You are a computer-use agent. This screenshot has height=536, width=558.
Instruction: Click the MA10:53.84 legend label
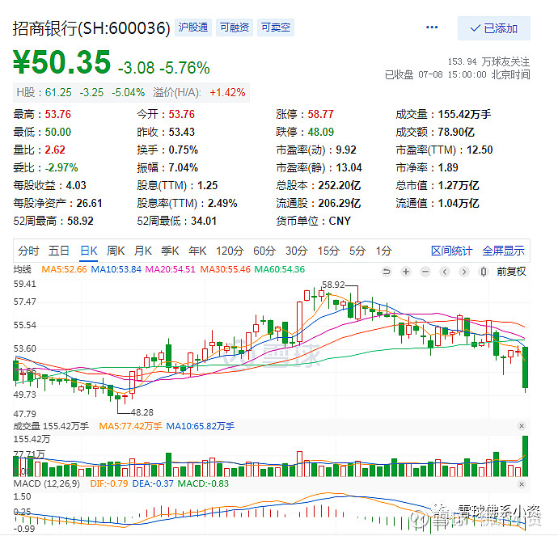tap(116, 269)
